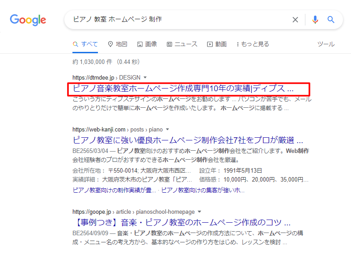The height and width of the screenshot is (254, 351).
Task: Click sitelink ピアノ教室向けの制作実績が豊...
Action: click(114, 190)
